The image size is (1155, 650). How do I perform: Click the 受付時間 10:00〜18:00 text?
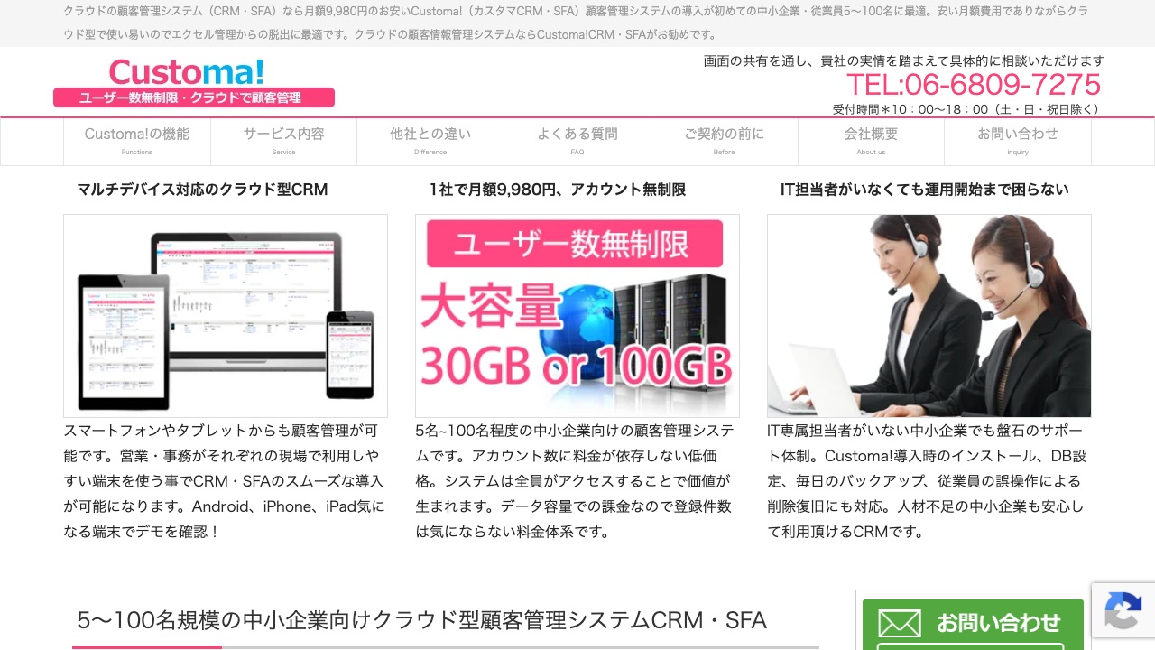point(966,109)
